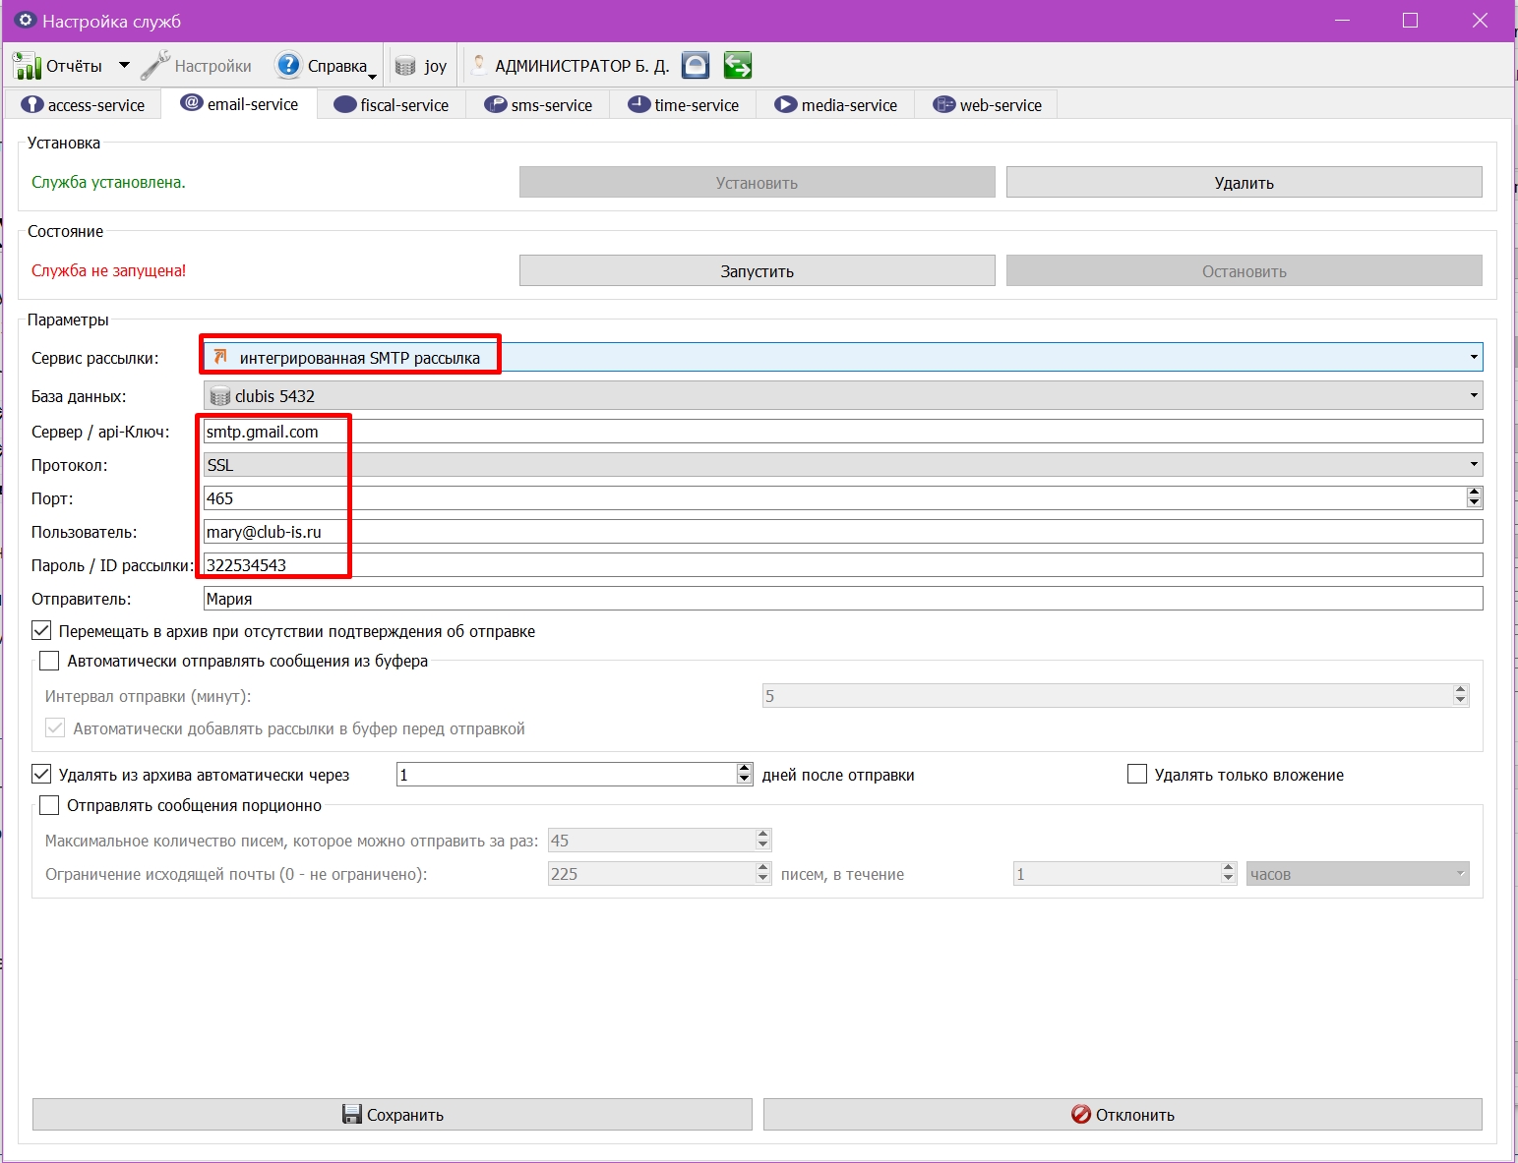Click the Отправитель field with Мария
1518x1163 pixels.
point(843,598)
